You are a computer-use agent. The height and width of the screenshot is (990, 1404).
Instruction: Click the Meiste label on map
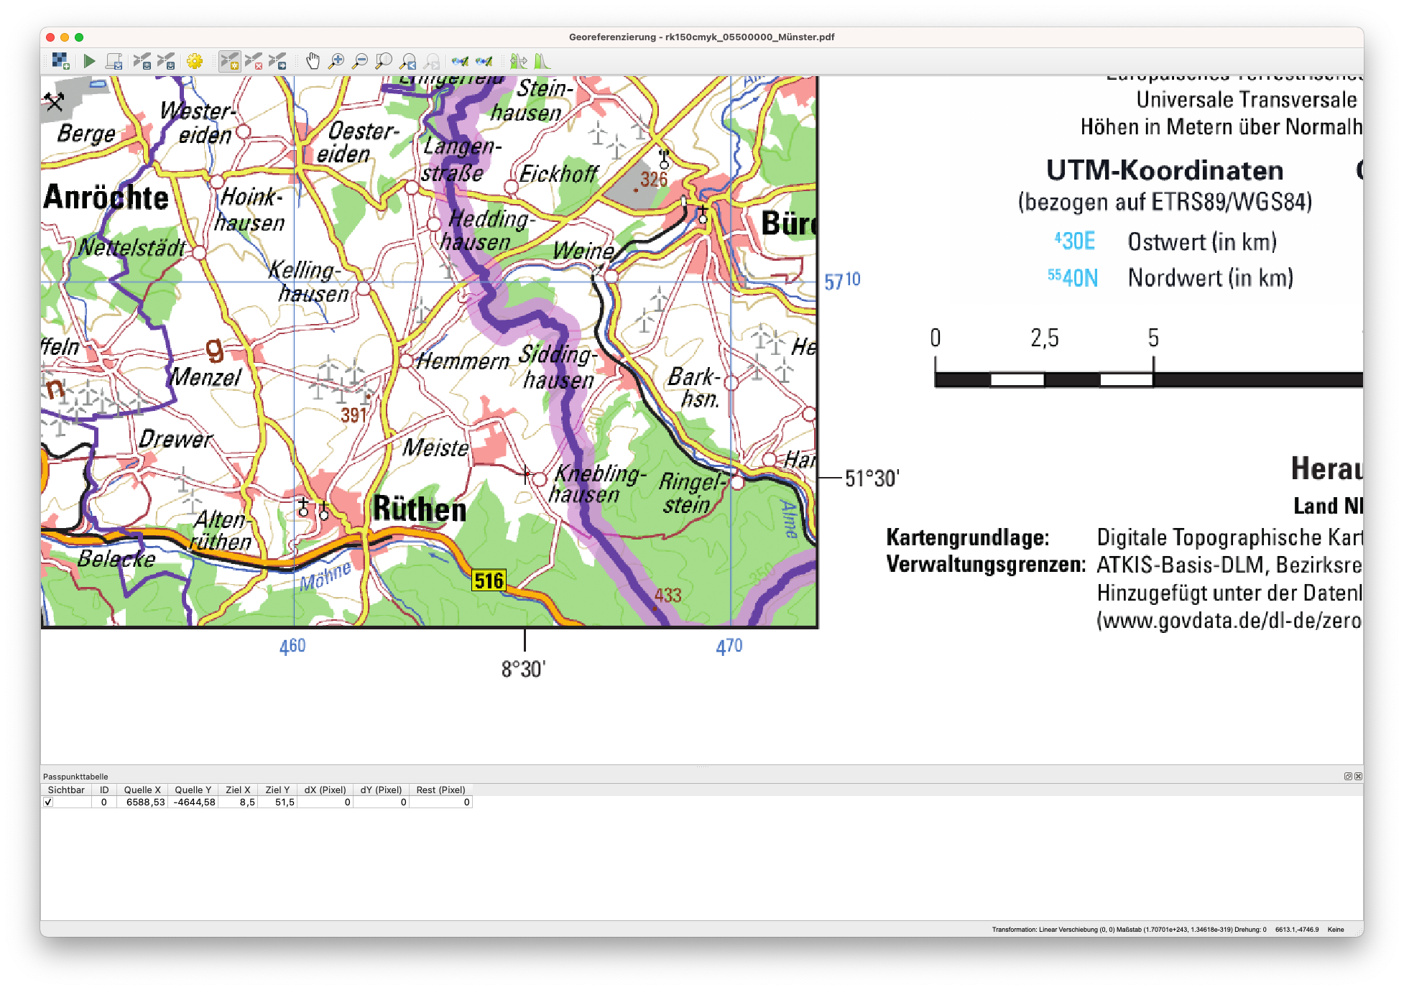(435, 448)
